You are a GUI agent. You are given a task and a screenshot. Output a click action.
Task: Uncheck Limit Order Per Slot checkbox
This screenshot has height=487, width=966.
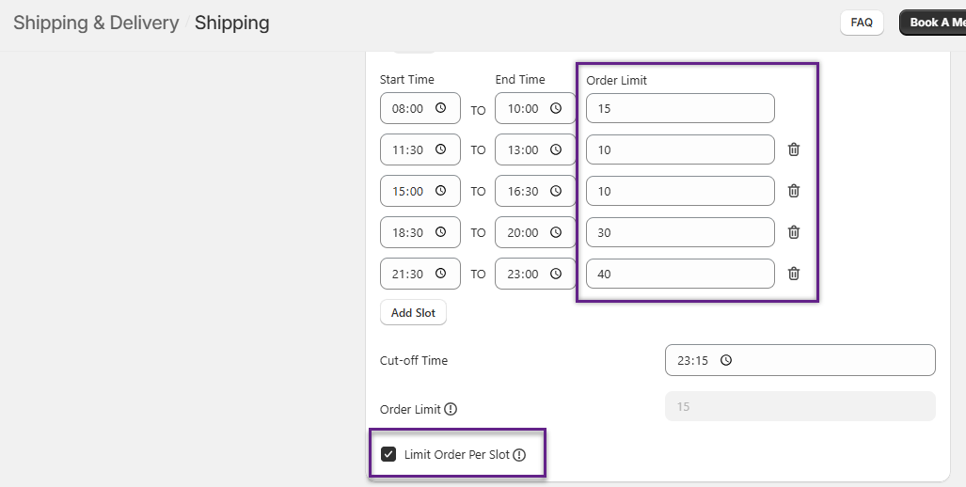click(388, 455)
